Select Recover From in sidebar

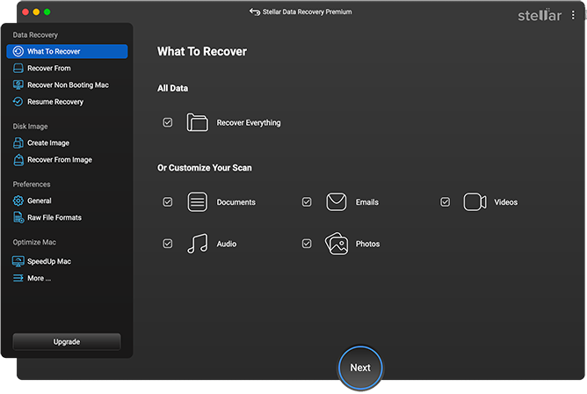click(x=48, y=68)
